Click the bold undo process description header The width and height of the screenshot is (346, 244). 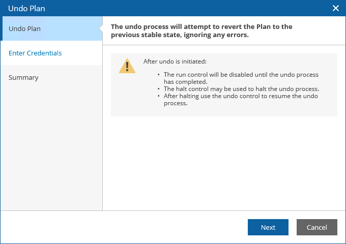201,30
